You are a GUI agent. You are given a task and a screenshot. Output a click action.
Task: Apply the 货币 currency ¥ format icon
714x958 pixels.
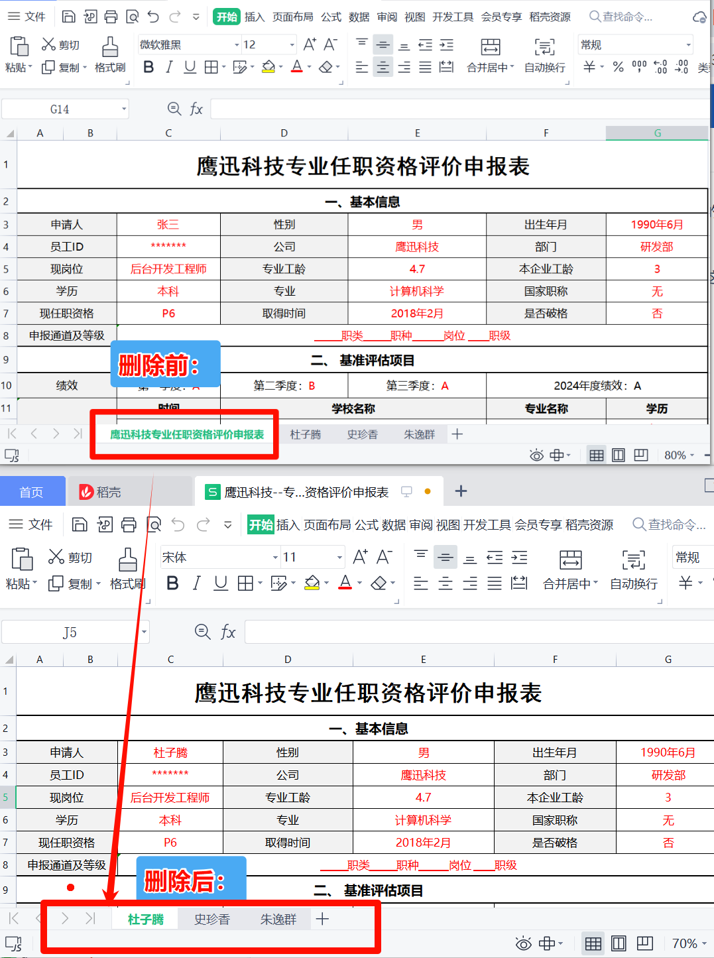coord(685,583)
